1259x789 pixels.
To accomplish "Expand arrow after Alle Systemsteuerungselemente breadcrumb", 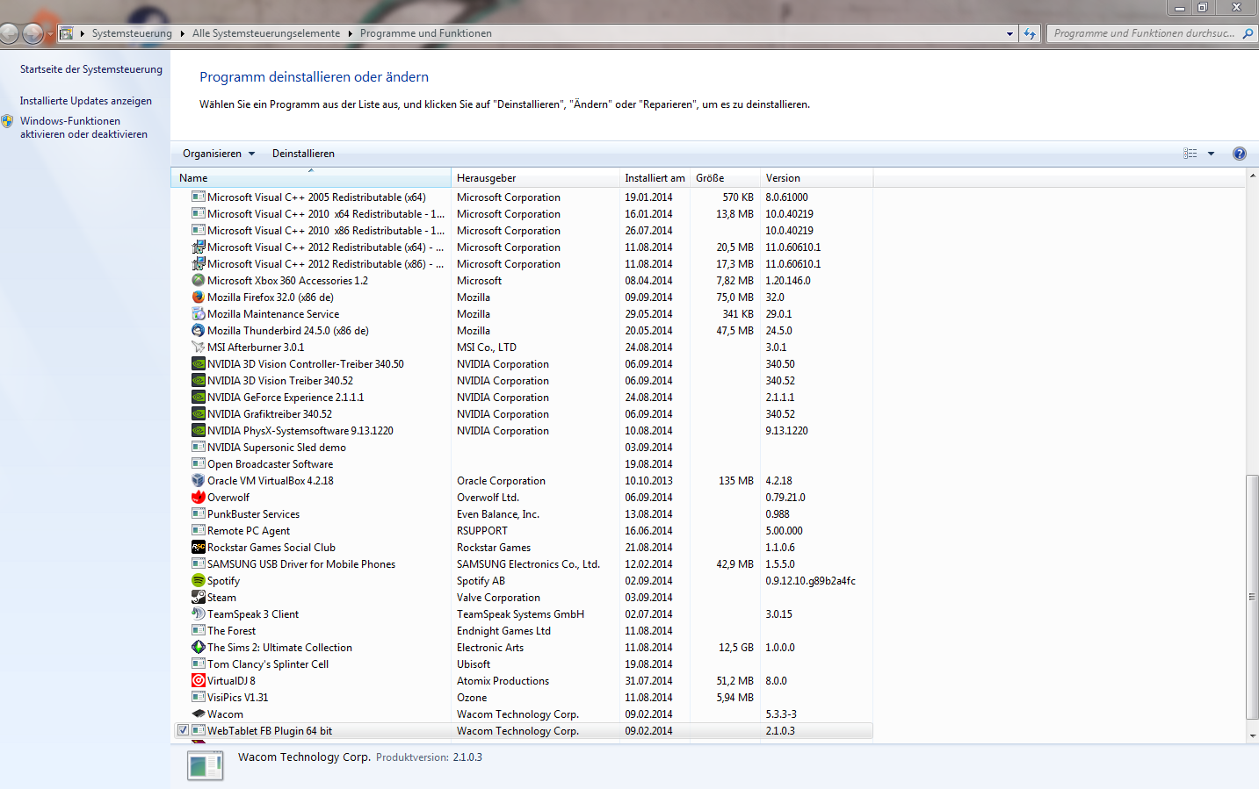I will coord(350,33).
